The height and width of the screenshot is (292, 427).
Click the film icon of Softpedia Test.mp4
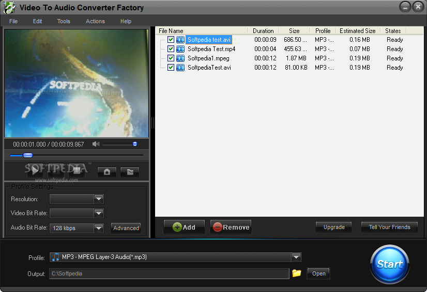(x=180, y=49)
